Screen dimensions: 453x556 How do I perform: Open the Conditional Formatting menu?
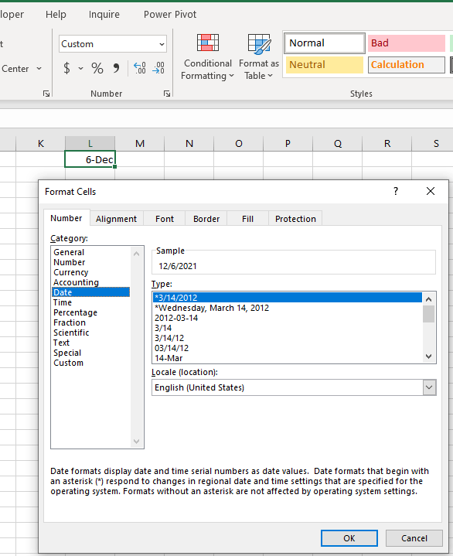(208, 56)
